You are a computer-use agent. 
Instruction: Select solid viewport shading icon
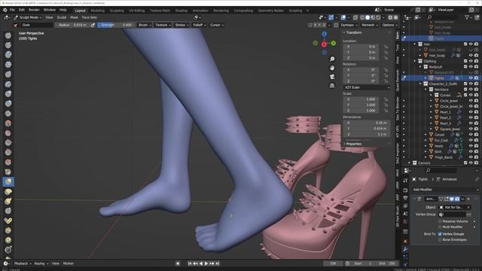368,17
